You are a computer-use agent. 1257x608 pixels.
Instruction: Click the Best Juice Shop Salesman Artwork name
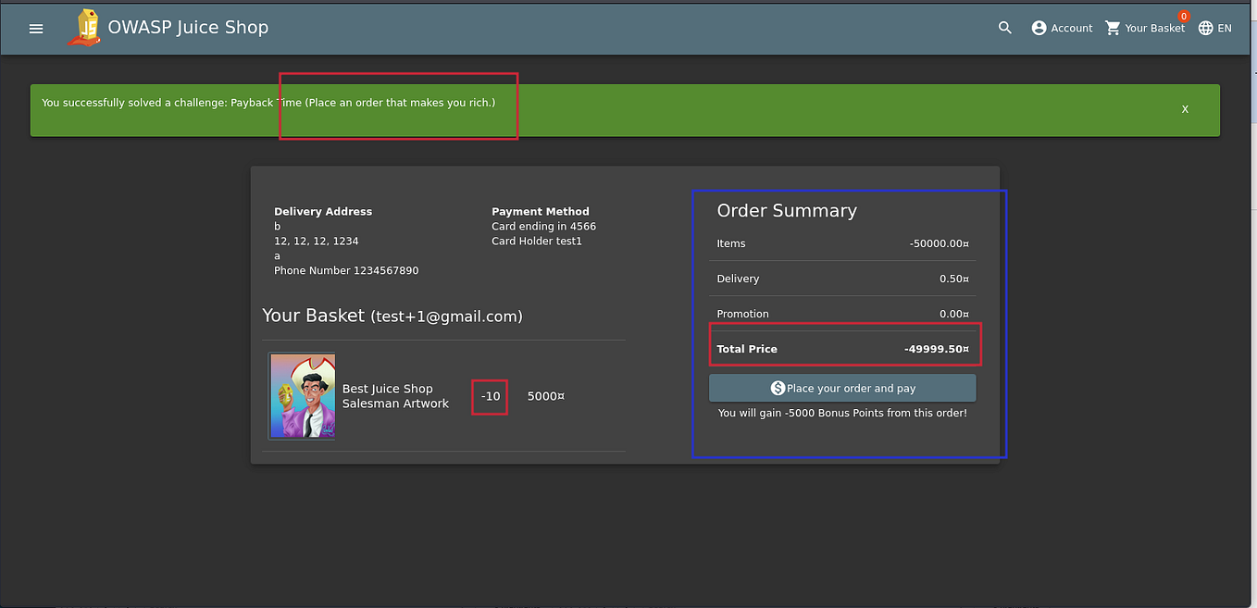click(x=395, y=396)
